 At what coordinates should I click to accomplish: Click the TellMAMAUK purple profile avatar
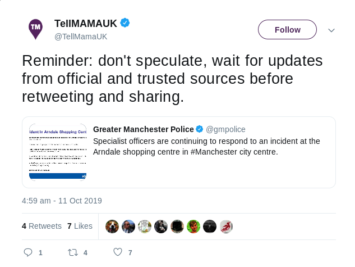click(35, 29)
